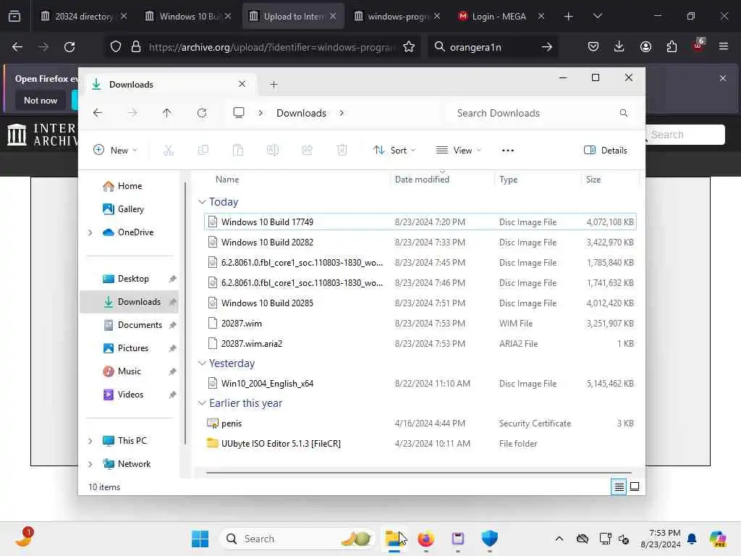741x556 pixels.
Task: Select the Windows 10 Build 20282 file
Action: [420, 242]
